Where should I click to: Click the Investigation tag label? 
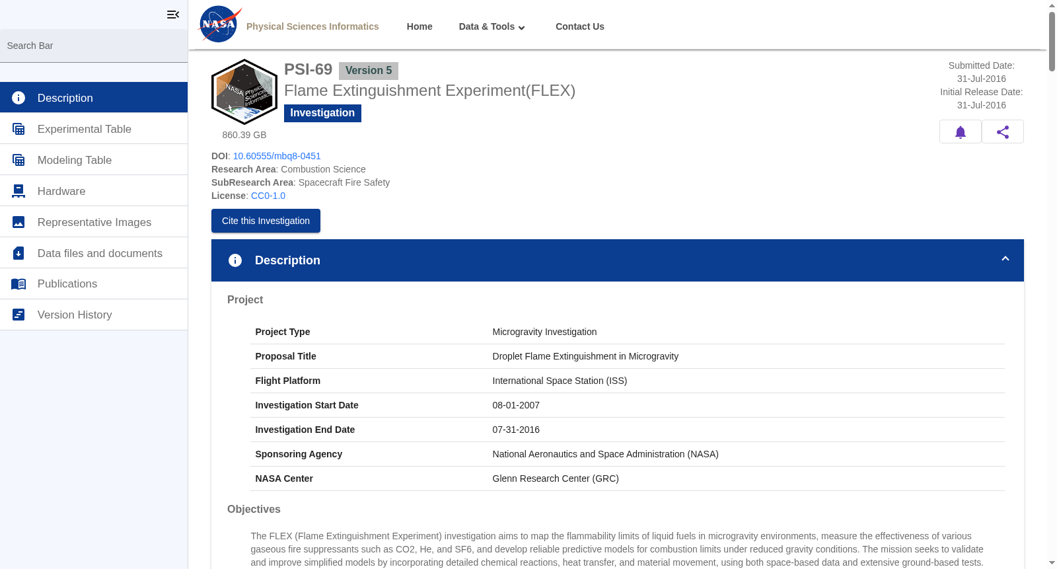322,113
